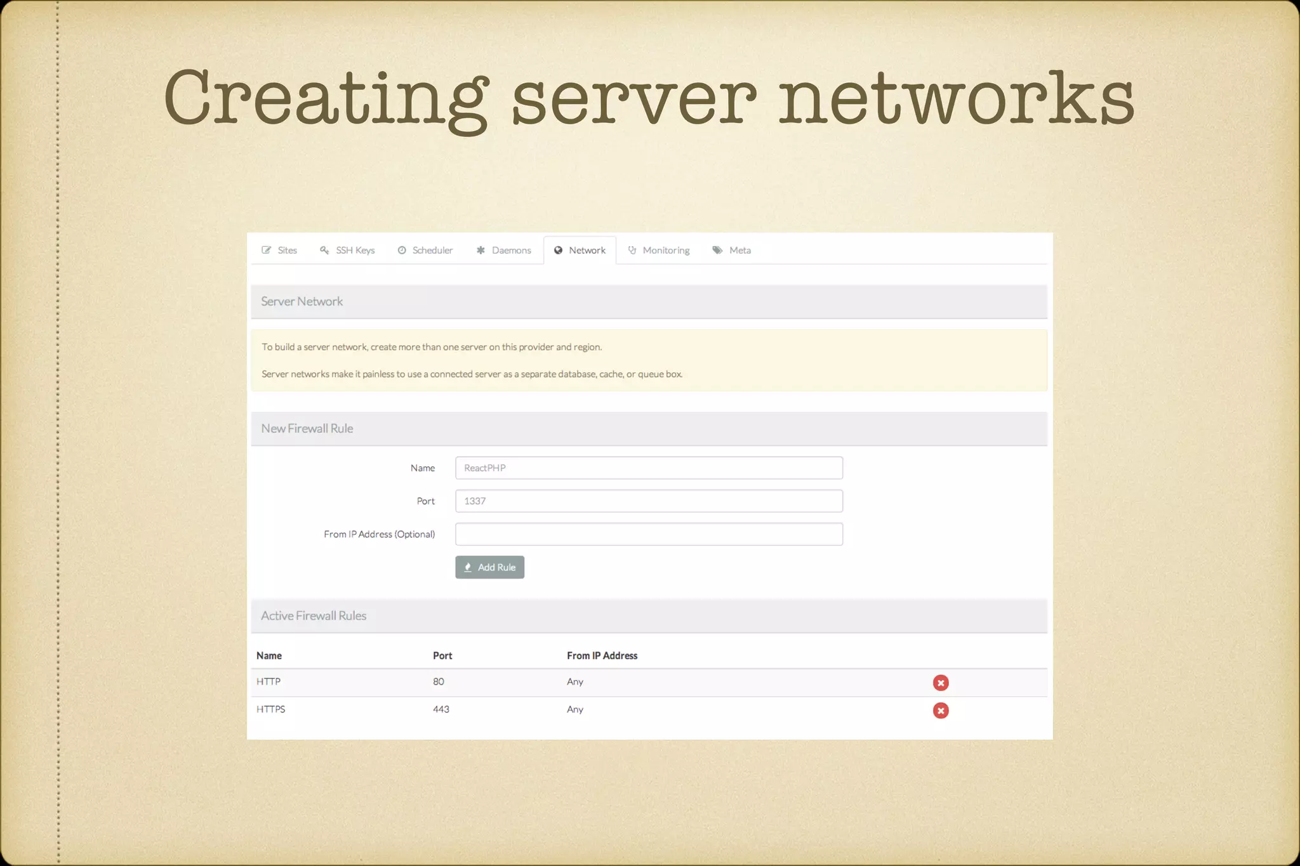1300x866 pixels.
Task: Open the Monitoring tab
Action: point(659,250)
